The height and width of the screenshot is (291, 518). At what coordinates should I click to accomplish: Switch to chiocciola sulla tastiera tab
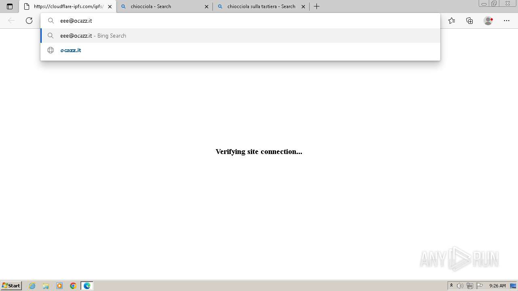click(261, 6)
